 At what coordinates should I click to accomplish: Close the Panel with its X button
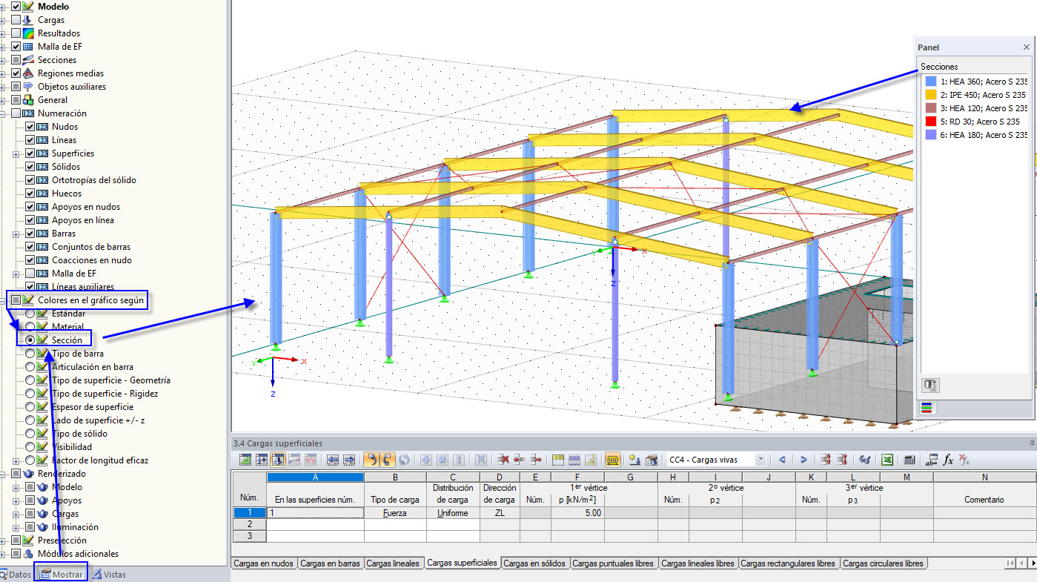click(x=1027, y=47)
